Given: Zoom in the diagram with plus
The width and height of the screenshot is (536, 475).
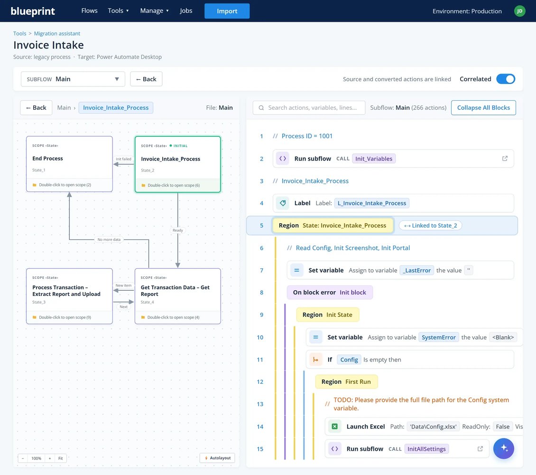Looking at the screenshot, I should [x=50, y=458].
